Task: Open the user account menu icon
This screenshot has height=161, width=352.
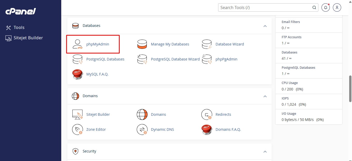Action: 337,7
